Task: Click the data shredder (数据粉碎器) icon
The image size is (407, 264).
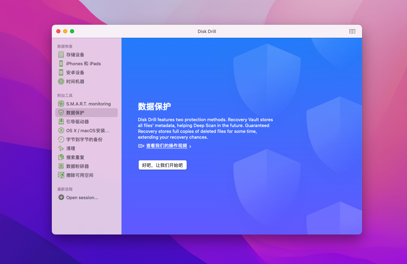Action: [61, 166]
